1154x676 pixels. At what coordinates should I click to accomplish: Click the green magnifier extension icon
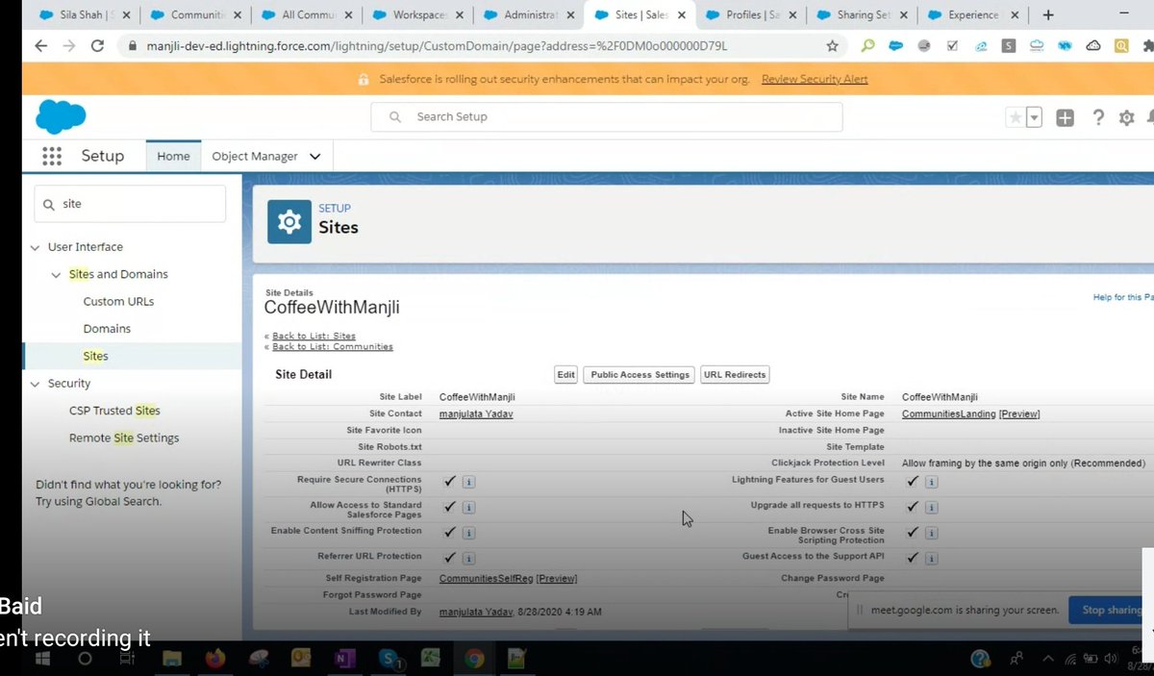[867, 45]
